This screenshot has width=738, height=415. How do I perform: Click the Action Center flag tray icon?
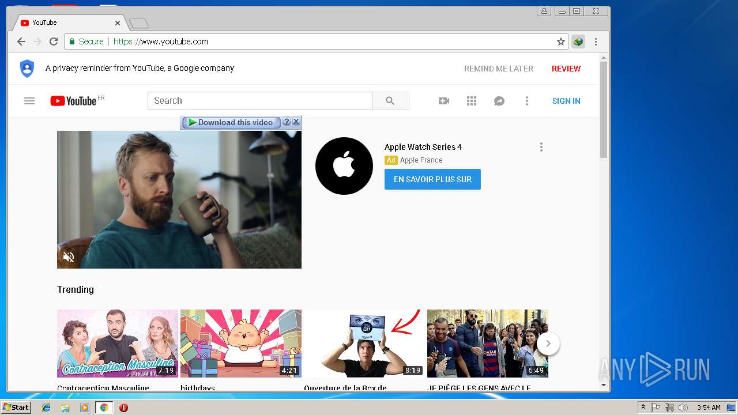click(656, 408)
